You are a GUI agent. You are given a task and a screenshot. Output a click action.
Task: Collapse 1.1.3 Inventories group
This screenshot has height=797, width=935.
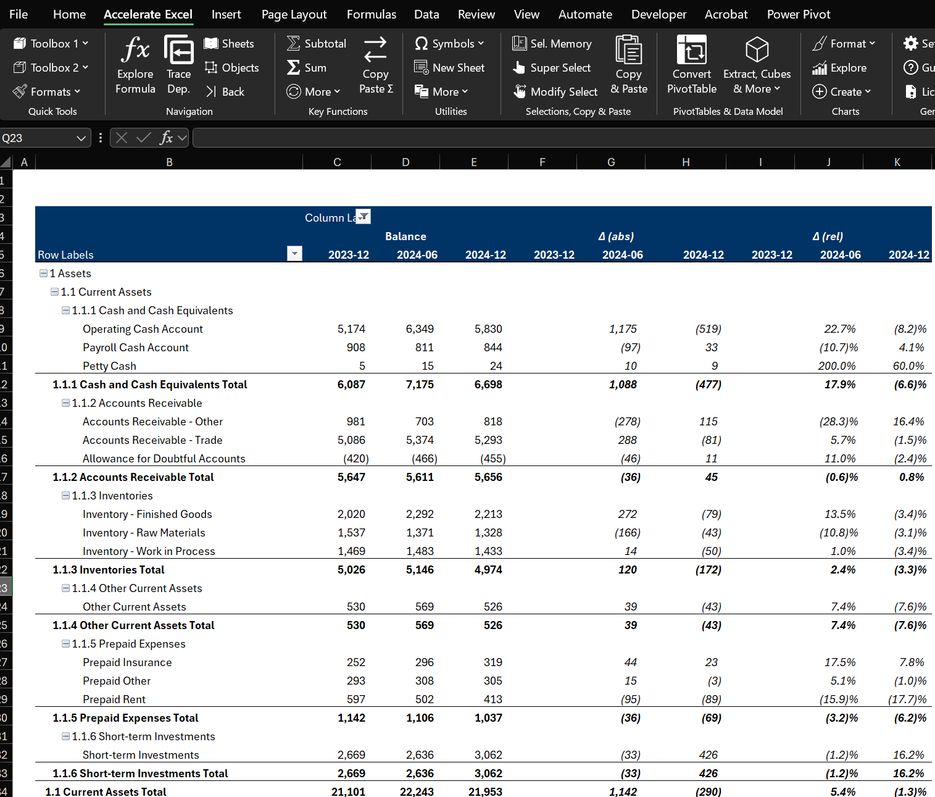[65, 495]
